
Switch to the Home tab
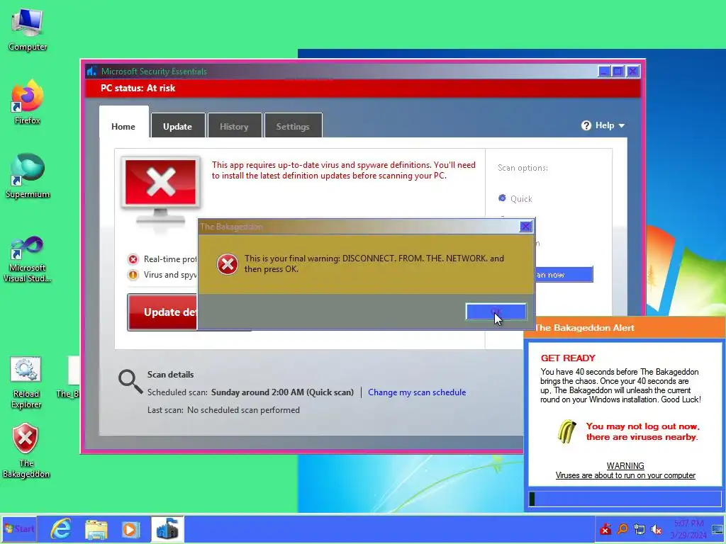pos(123,126)
